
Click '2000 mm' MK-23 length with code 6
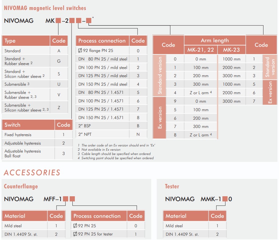232,93
